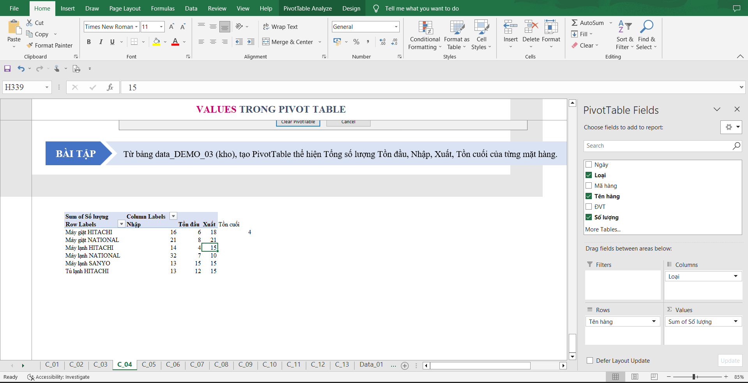Open PivotTable Fields tools gear menu

pos(731,127)
